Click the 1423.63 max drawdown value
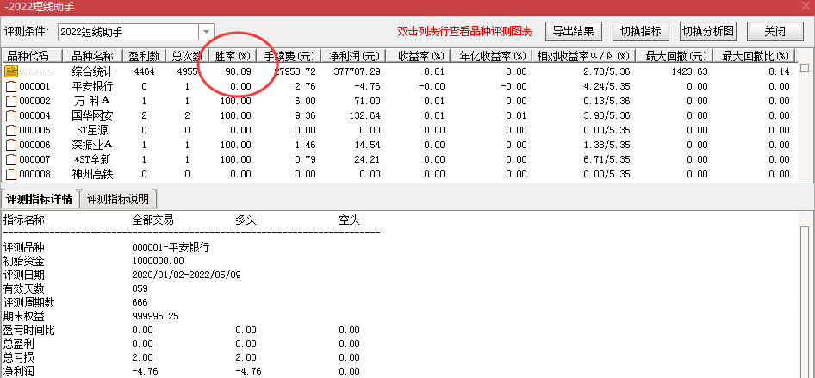815x378 pixels. [688, 71]
